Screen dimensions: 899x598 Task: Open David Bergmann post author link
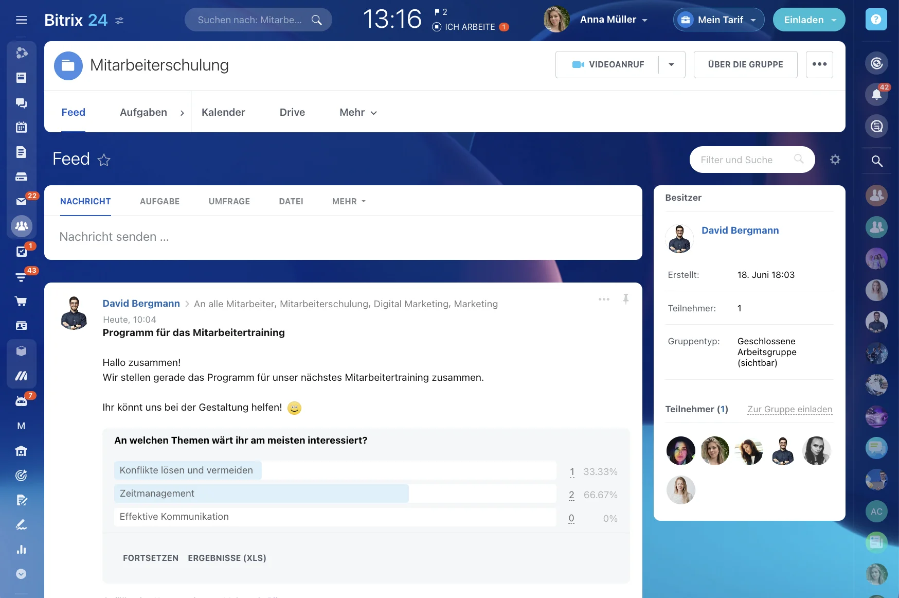tap(141, 304)
